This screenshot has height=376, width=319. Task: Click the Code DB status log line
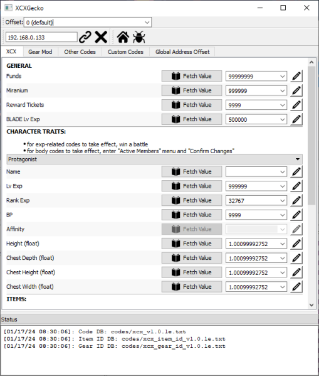[x=95, y=331]
